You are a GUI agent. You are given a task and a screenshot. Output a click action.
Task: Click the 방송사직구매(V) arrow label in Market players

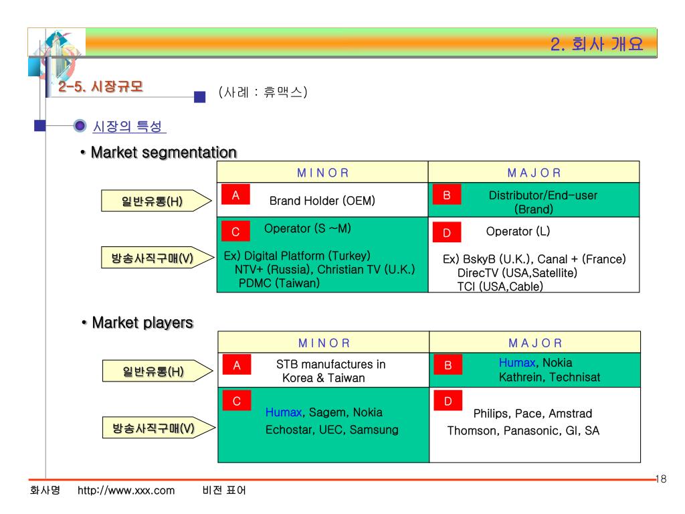(x=159, y=428)
